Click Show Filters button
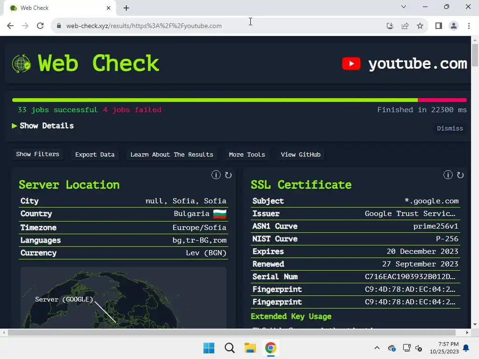The height and width of the screenshot is (359, 479). coord(37,154)
